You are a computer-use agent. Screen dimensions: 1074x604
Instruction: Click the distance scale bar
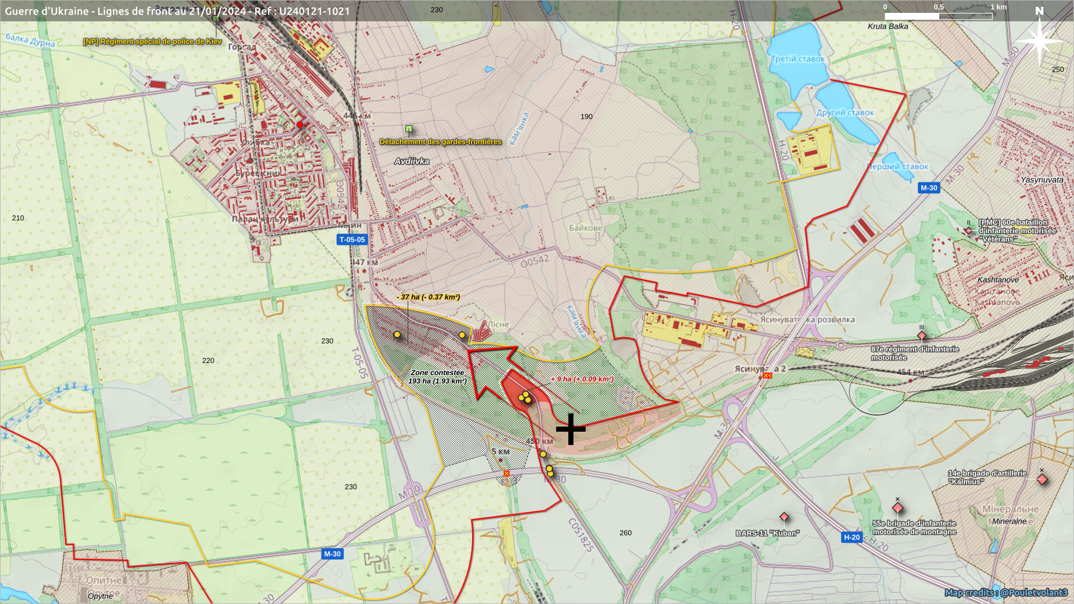tap(938, 16)
